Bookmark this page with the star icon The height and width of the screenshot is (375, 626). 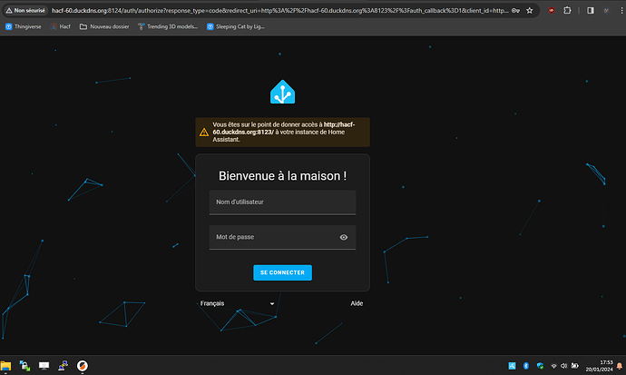[x=530, y=10]
